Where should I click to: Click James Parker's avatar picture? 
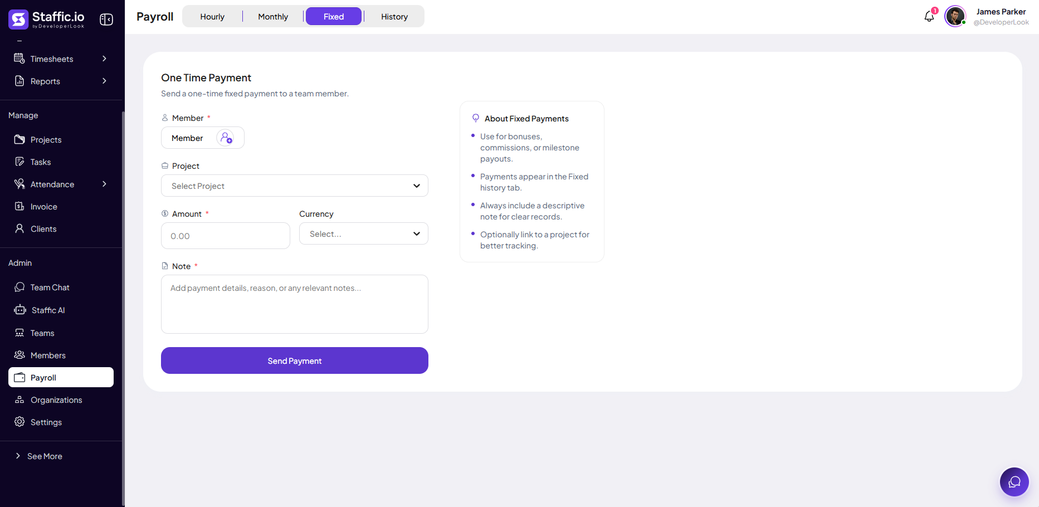click(x=955, y=16)
